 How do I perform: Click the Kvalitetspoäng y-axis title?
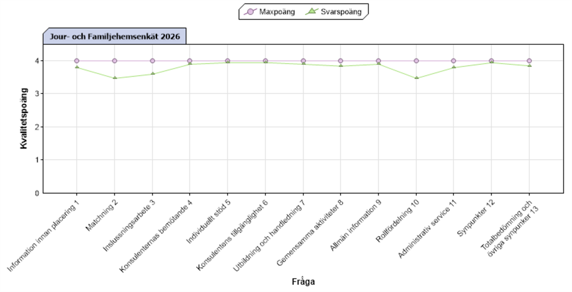(x=24, y=118)
